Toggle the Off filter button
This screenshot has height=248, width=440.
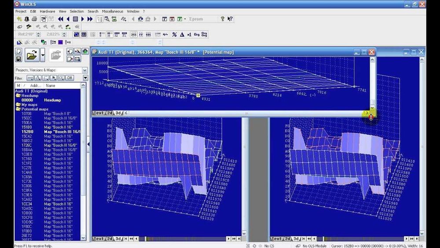tap(70, 78)
